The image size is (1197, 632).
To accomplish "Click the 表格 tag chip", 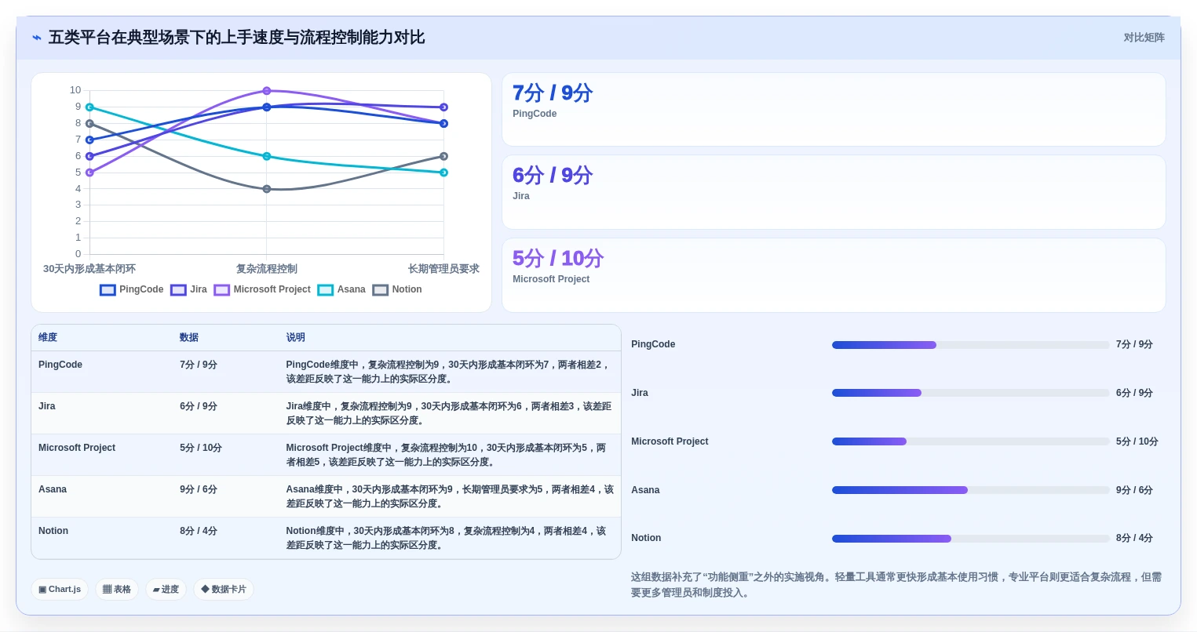I will 117,590.
